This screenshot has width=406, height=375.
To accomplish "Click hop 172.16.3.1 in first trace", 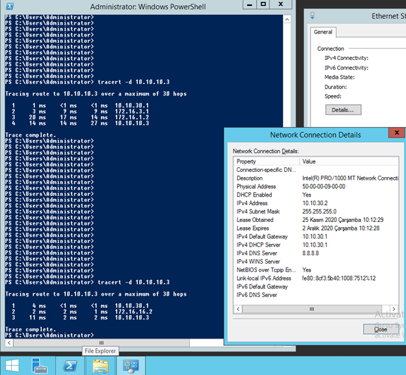I will (x=132, y=111).
